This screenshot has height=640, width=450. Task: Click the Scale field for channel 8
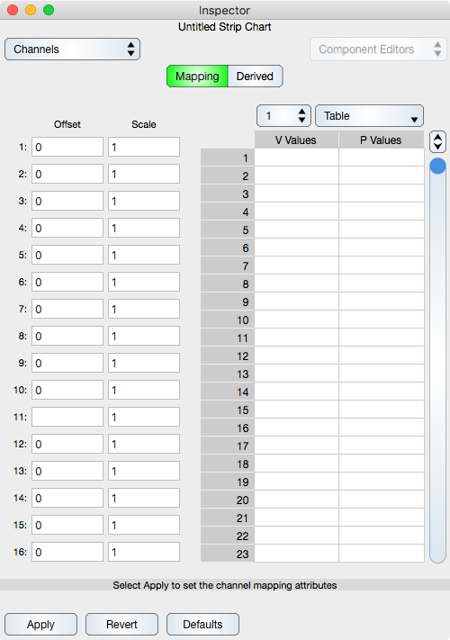click(144, 336)
